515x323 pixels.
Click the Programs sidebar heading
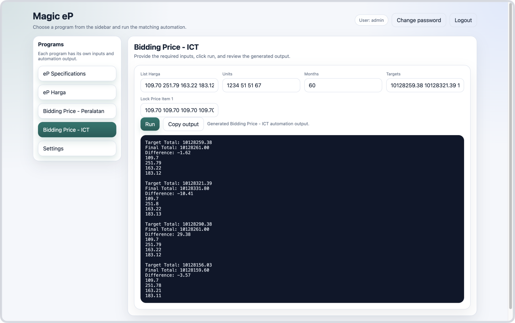coord(51,44)
